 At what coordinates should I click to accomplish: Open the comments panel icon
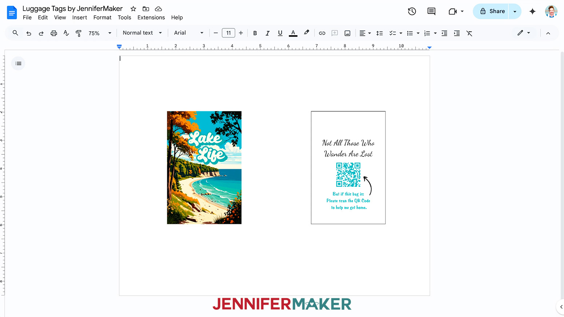point(431,11)
